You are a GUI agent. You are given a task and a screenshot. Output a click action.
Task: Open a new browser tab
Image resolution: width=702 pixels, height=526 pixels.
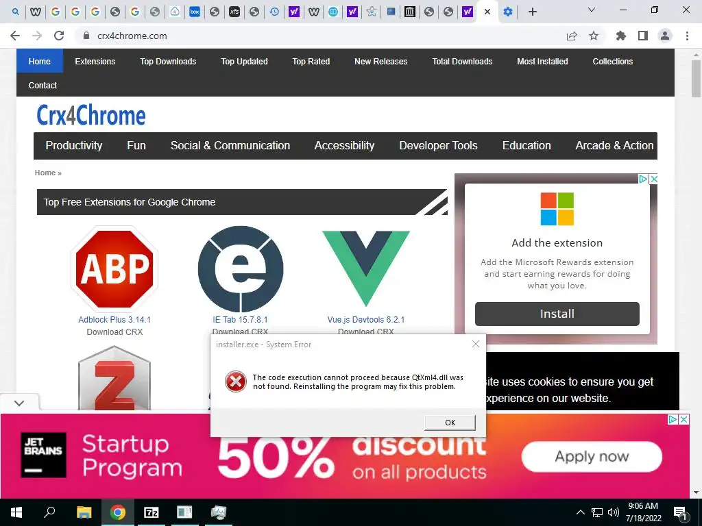[x=532, y=12]
